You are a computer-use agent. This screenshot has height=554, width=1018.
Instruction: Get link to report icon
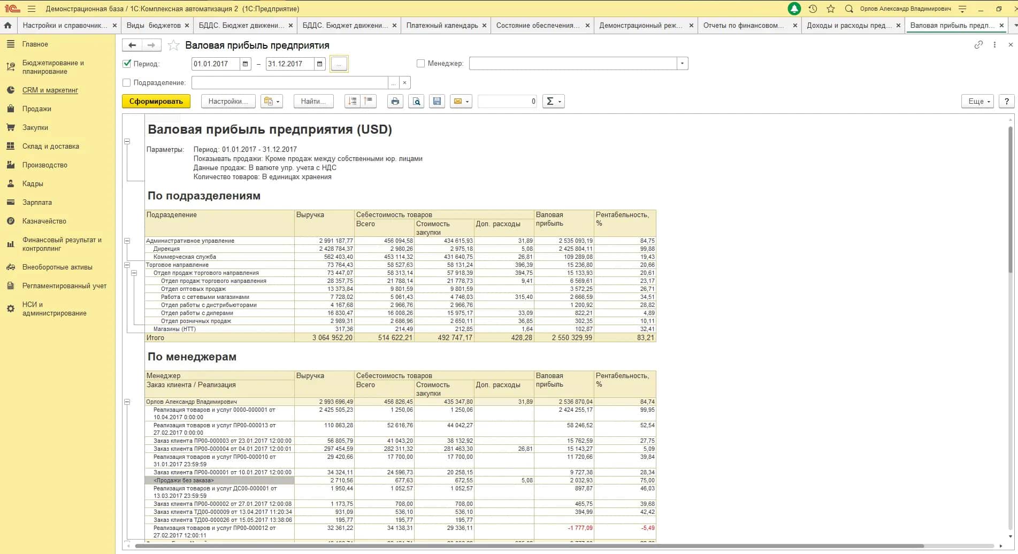click(x=978, y=45)
